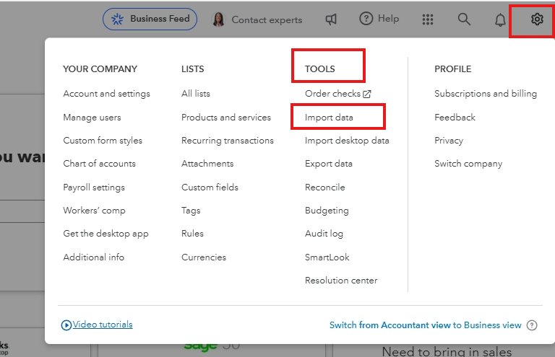This screenshot has height=357, width=555.
Task: Click the settings gear icon
Action: point(536,19)
